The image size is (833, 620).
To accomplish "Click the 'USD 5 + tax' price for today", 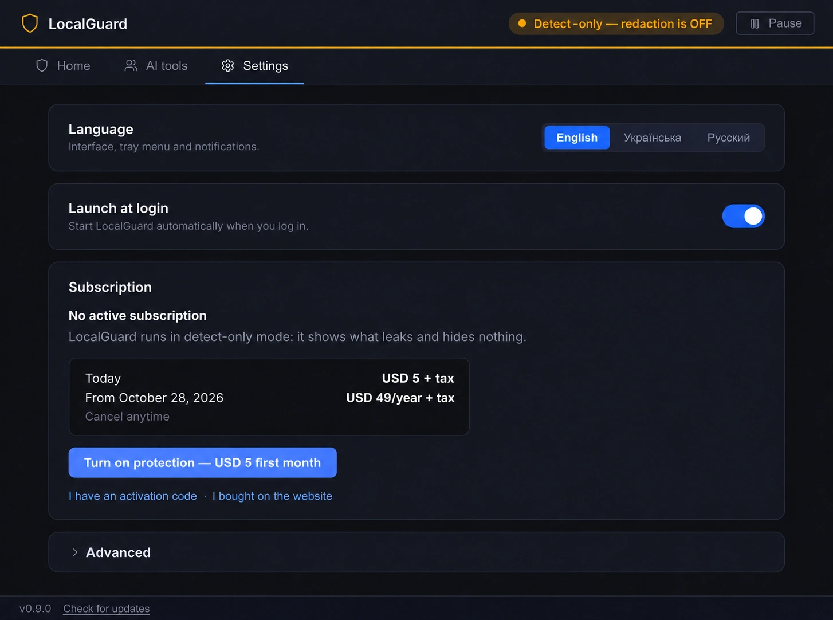I will click(x=418, y=378).
